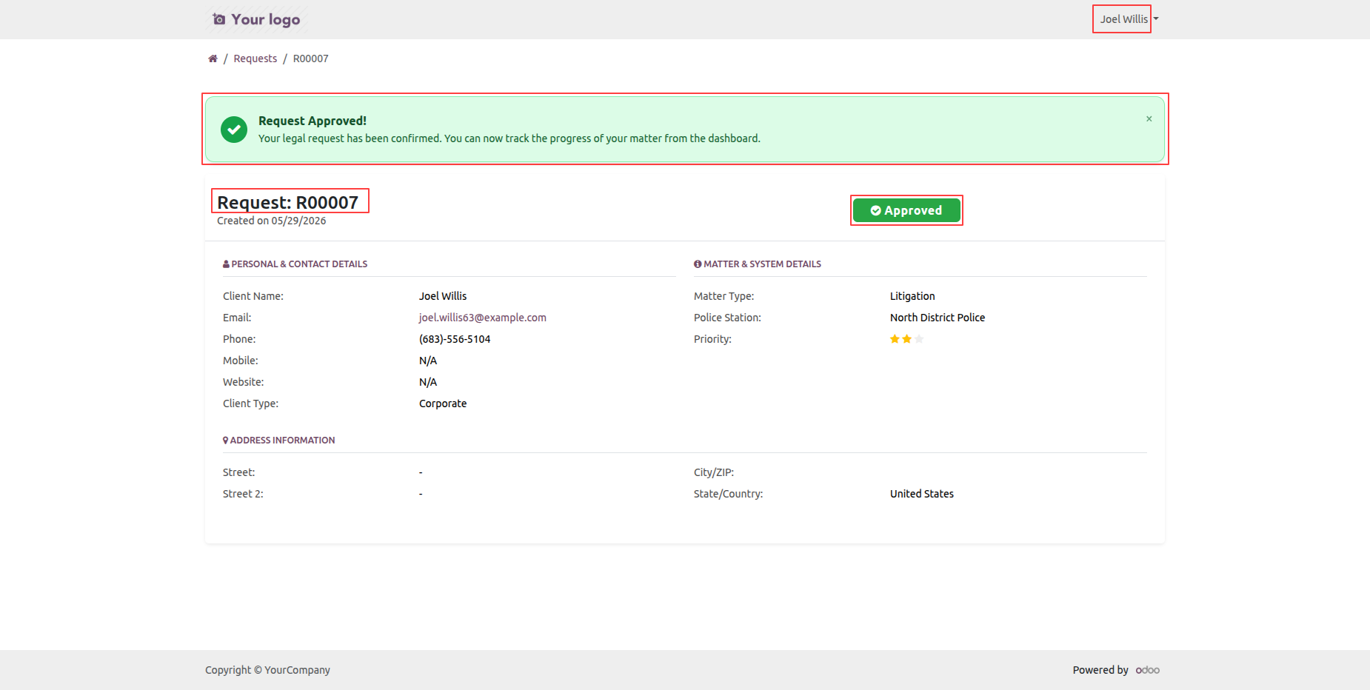Screen dimensions: 1370x690
Task: Open the Requests breadcrumb link
Action: [255, 58]
